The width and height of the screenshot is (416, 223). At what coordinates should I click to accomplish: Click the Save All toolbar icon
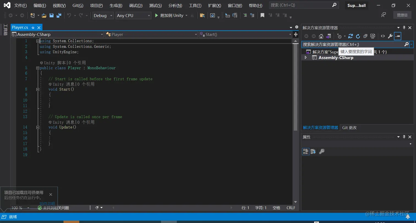(59, 16)
